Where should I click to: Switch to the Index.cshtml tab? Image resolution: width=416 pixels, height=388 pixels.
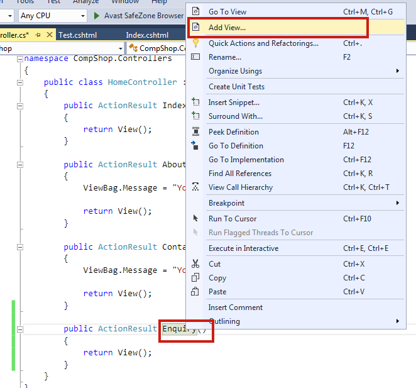tap(147, 35)
